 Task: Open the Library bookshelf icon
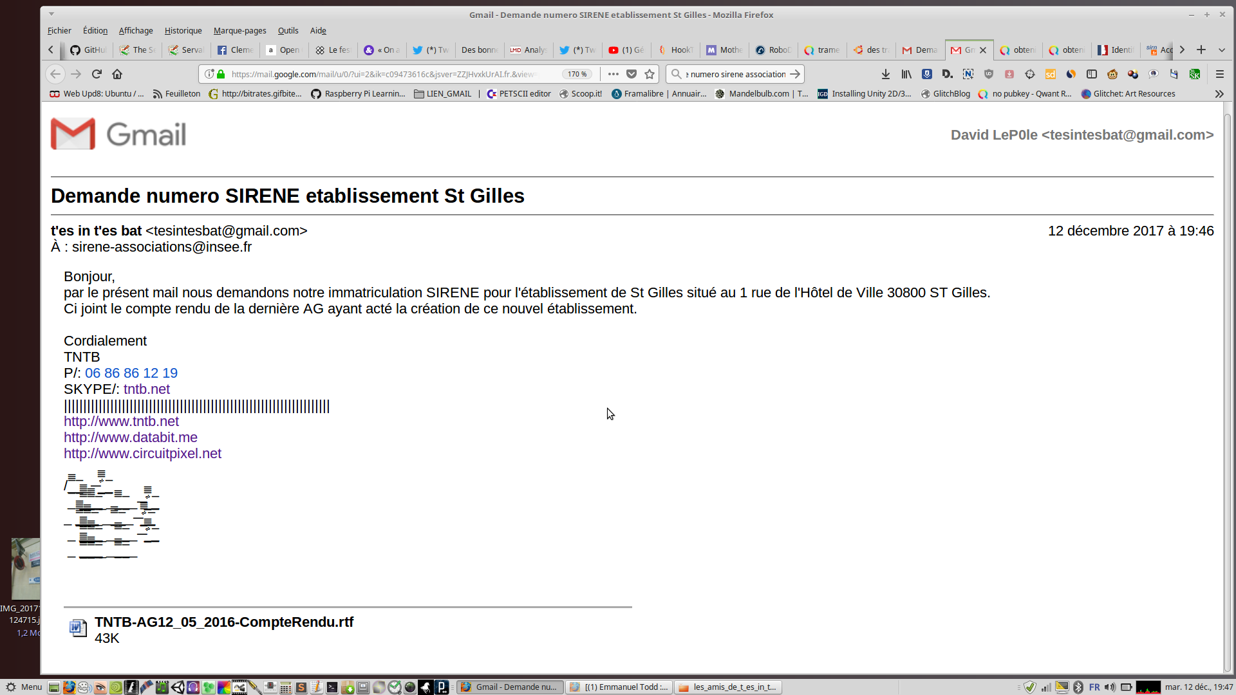click(x=906, y=74)
